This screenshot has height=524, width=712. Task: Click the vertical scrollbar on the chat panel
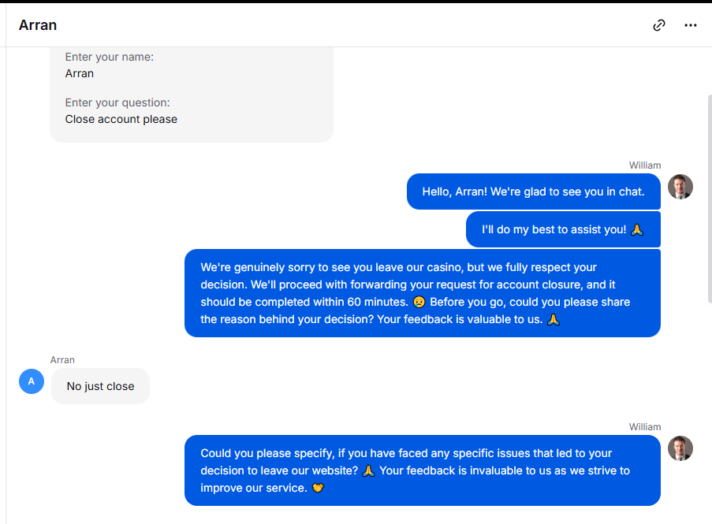[x=710, y=199]
